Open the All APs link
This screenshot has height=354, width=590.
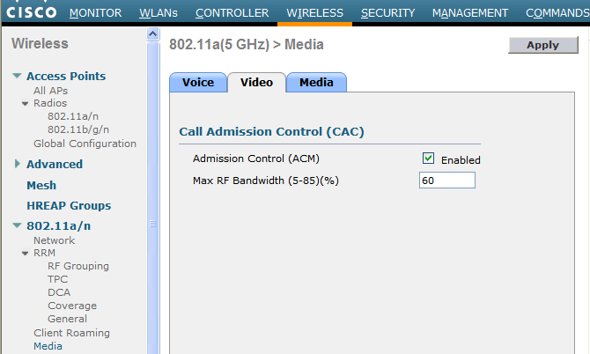point(50,91)
